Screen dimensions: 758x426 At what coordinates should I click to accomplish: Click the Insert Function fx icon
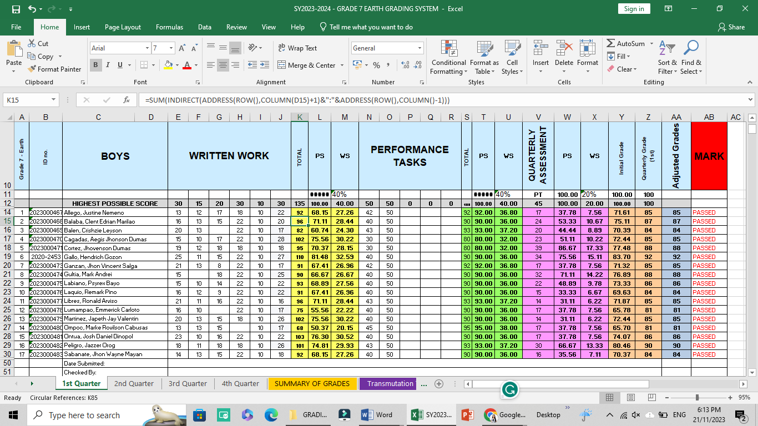127,100
